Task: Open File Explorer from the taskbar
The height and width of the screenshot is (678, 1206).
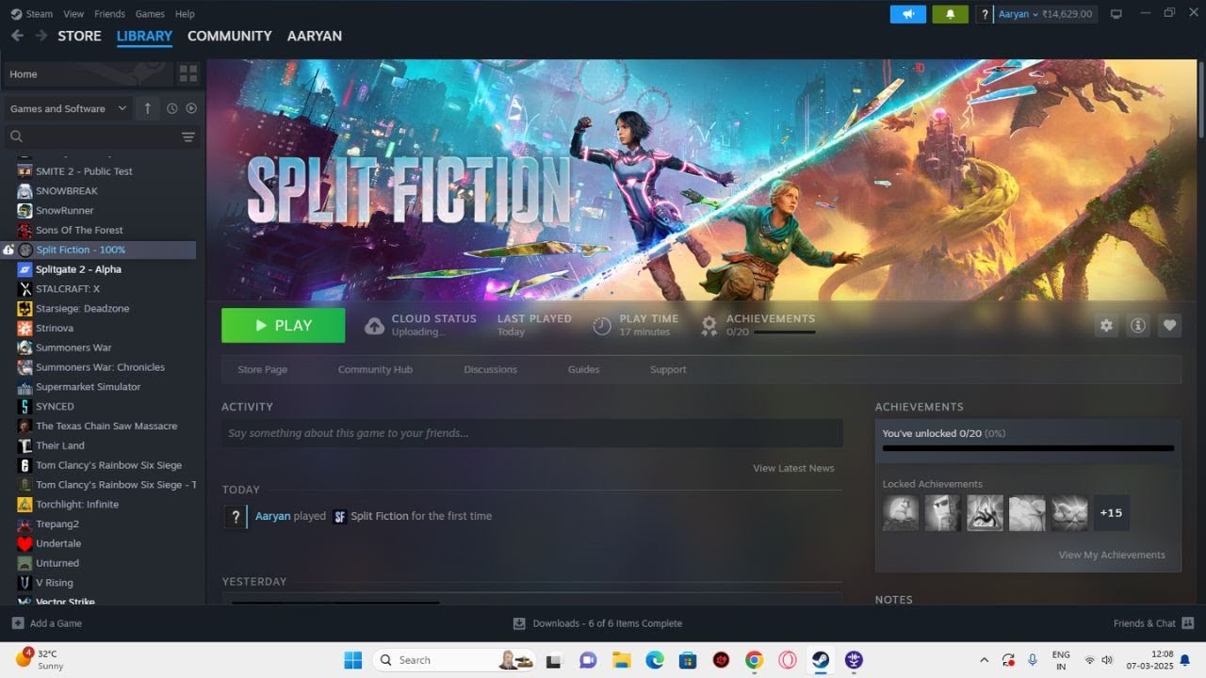Action: (621, 660)
